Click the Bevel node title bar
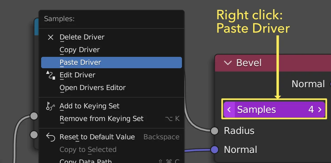Viewport: 331px width, 163px height. pos(273,63)
